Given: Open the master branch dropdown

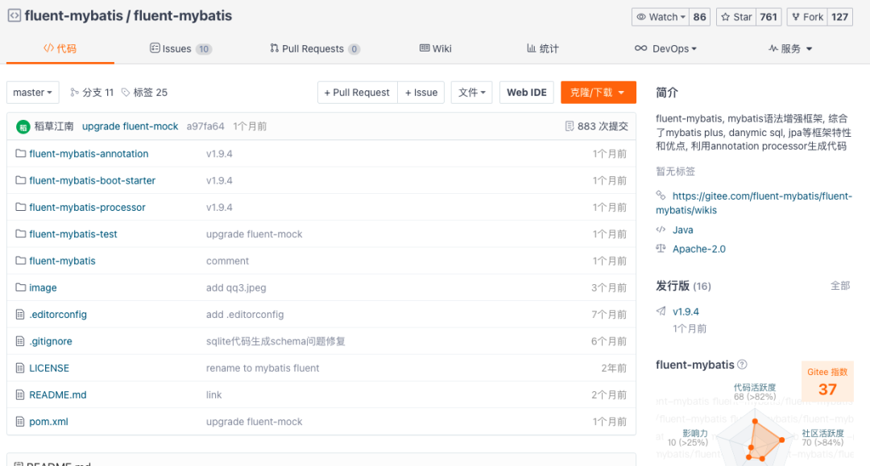Looking at the screenshot, I should point(33,93).
